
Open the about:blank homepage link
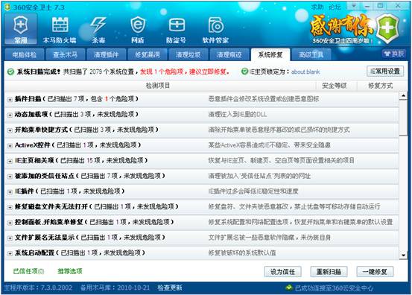click(305, 72)
